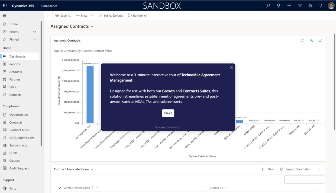This screenshot has height=193, width=336.
Task: Click the plus quick create icon in header
Action: pyautogui.click(x=289, y=6)
